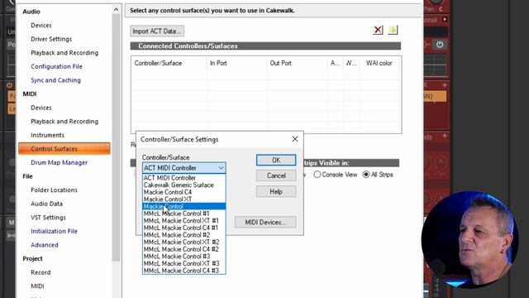Image resolution: width=529 pixels, height=298 pixels.
Task: Choose MMcL Mackie Control #2
Action: coord(183,235)
